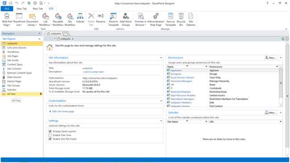Click New button in Permissions panel
Screen dimensions: 290x163
pos(271,58)
